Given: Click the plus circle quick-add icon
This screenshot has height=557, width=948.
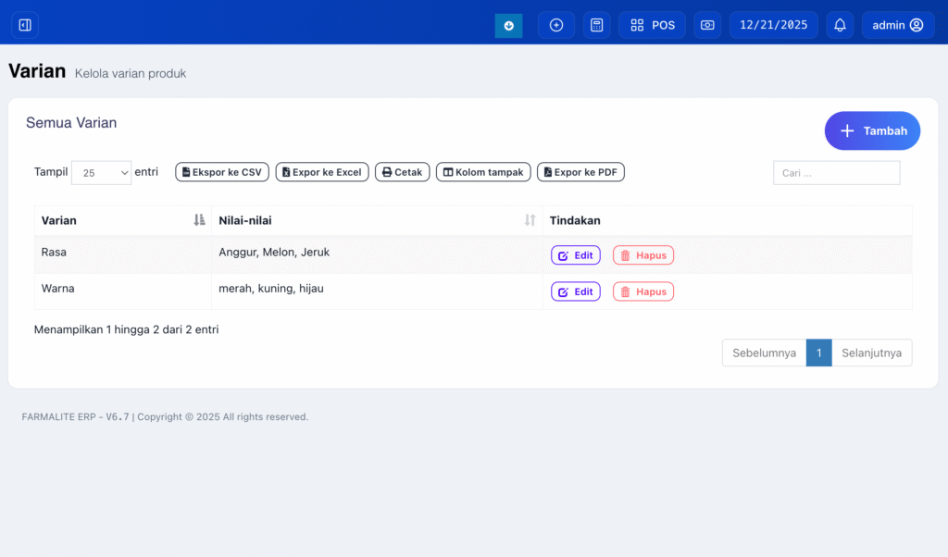Looking at the screenshot, I should click(556, 25).
